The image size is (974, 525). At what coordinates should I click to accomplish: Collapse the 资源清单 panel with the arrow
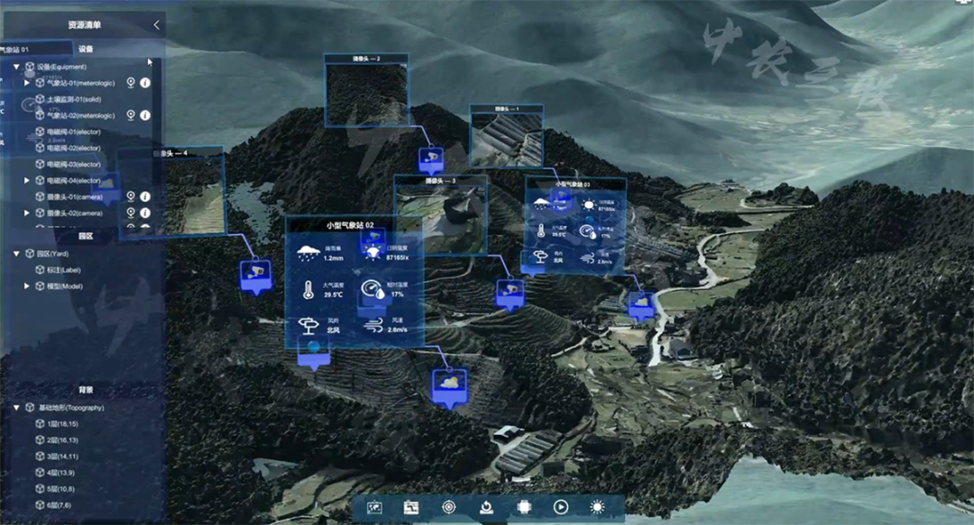click(x=156, y=25)
